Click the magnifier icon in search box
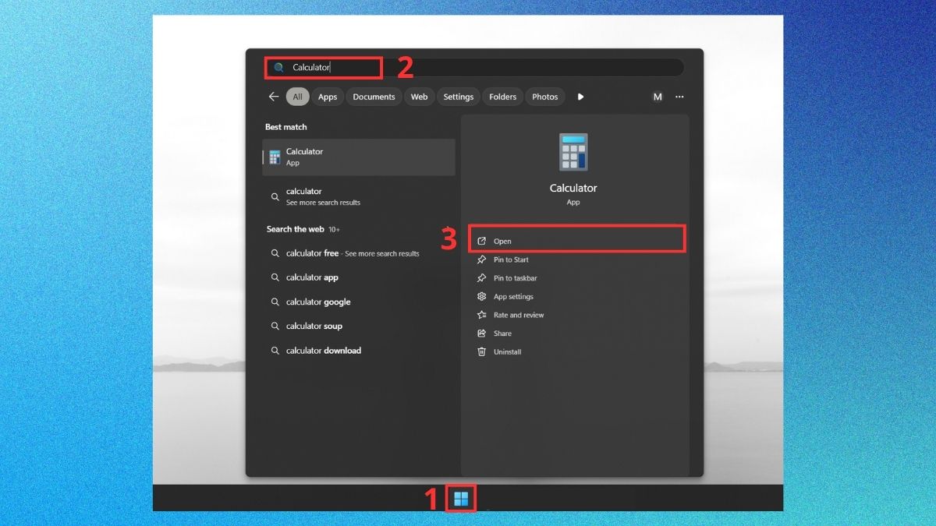936x526 pixels. point(279,68)
